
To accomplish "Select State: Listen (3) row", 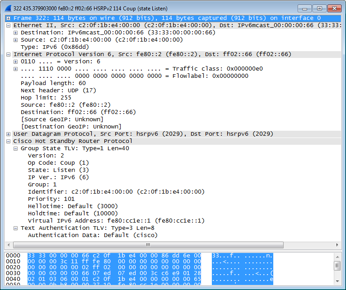I will [58, 170].
